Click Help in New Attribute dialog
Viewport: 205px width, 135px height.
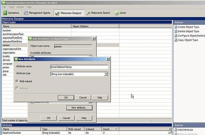point(100,97)
